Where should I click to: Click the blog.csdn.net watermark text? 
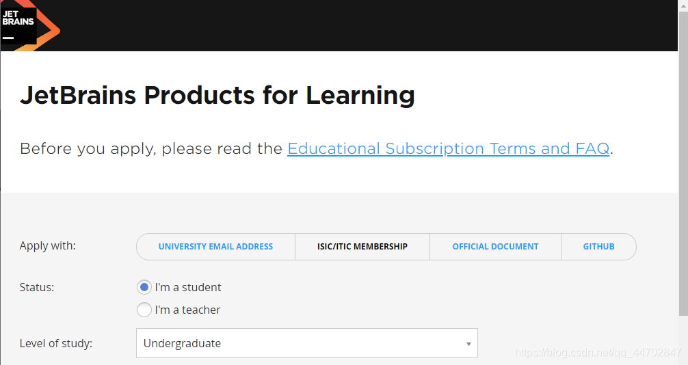pos(598,352)
